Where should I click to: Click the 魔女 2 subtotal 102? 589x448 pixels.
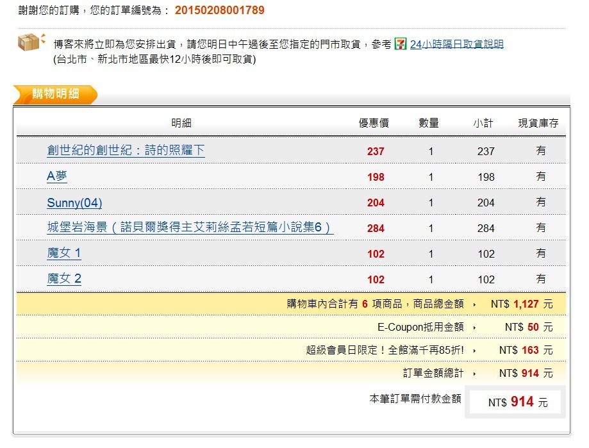pos(486,279)
